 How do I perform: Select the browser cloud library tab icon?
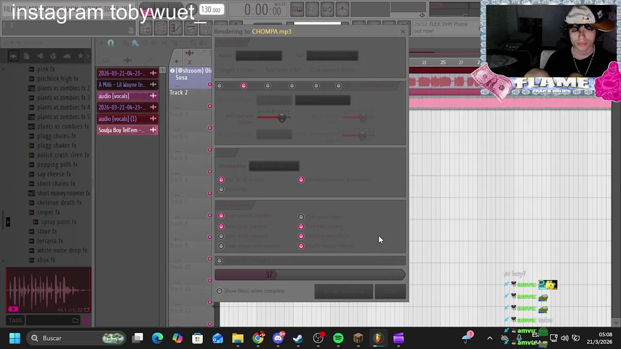67,56
